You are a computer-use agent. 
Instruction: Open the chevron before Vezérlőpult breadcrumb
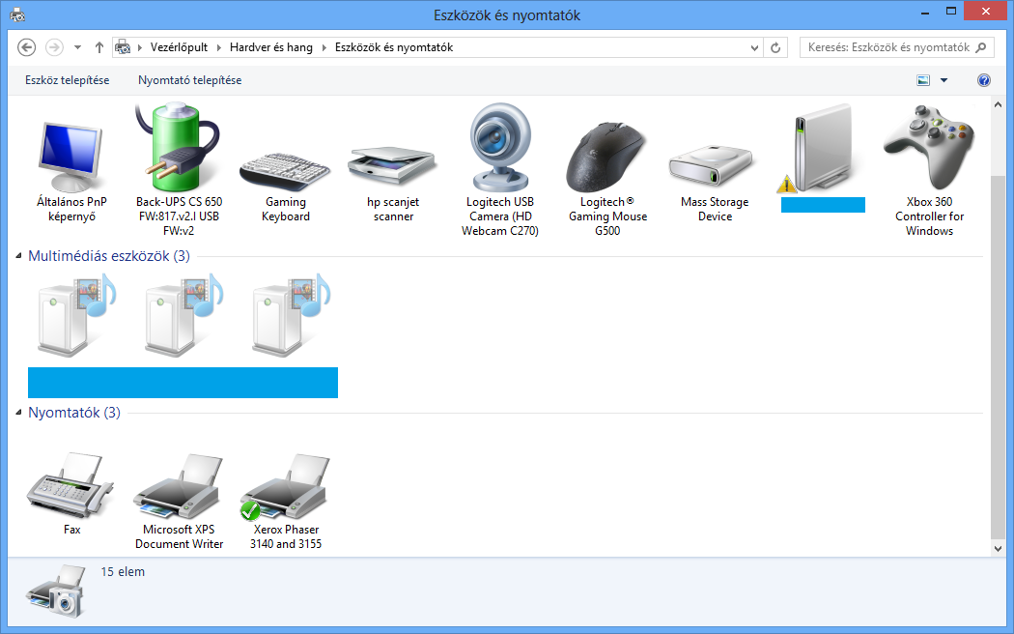140,47
